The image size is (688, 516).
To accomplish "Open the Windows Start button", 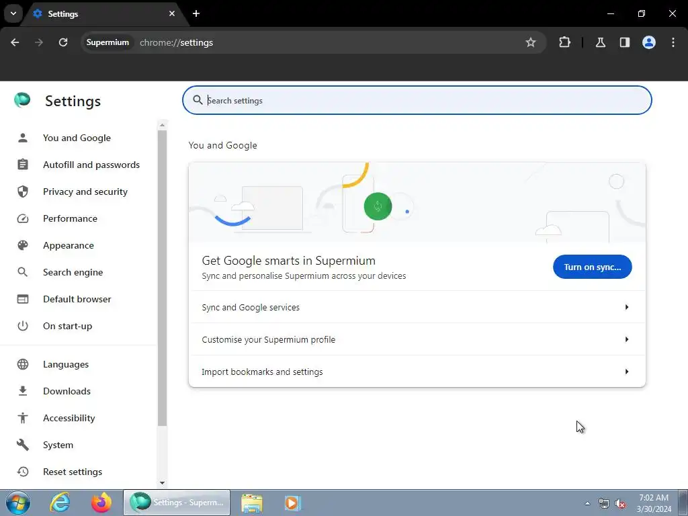I will tap(18, 503).
